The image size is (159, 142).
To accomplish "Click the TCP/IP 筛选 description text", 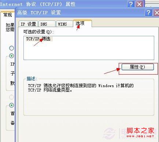I will 81,88.
